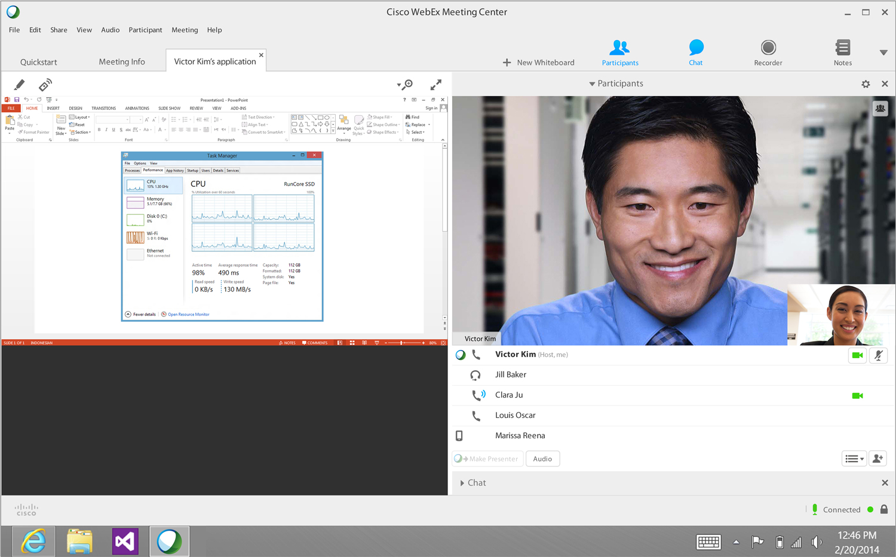Click the Audio button
896x557 pixels.
coord(542,458)
